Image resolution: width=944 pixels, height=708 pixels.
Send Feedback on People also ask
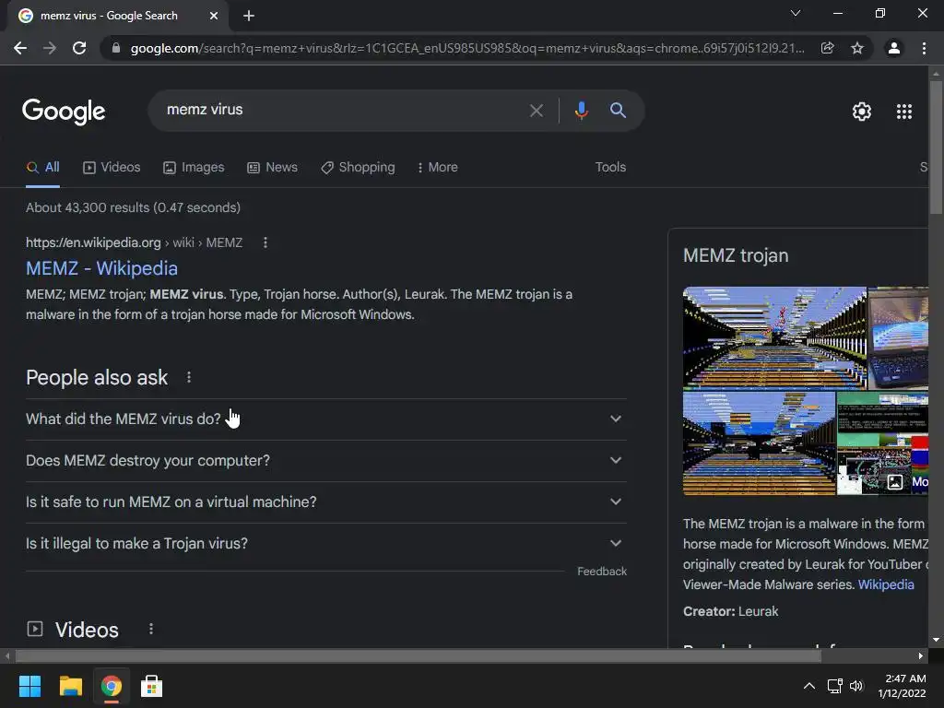(602, 572)
